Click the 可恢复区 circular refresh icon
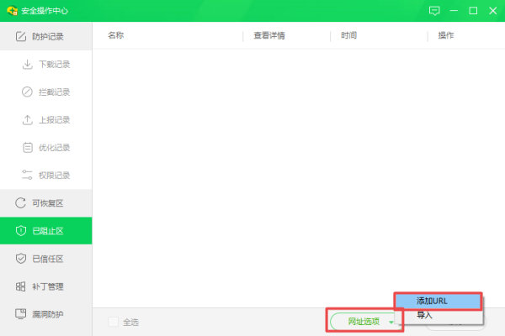Screen dimensions: 505x336 point(20,203)
